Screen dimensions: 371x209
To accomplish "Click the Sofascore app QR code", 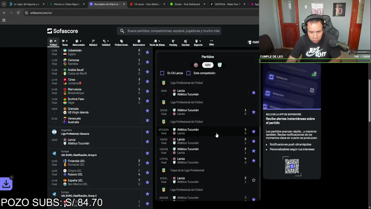I will coord(292,166).
